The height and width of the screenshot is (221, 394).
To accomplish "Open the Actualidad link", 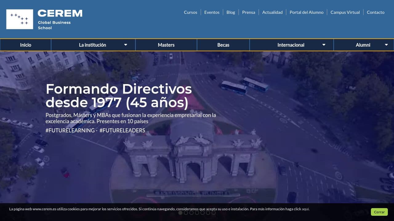I will tap(272, 12).
